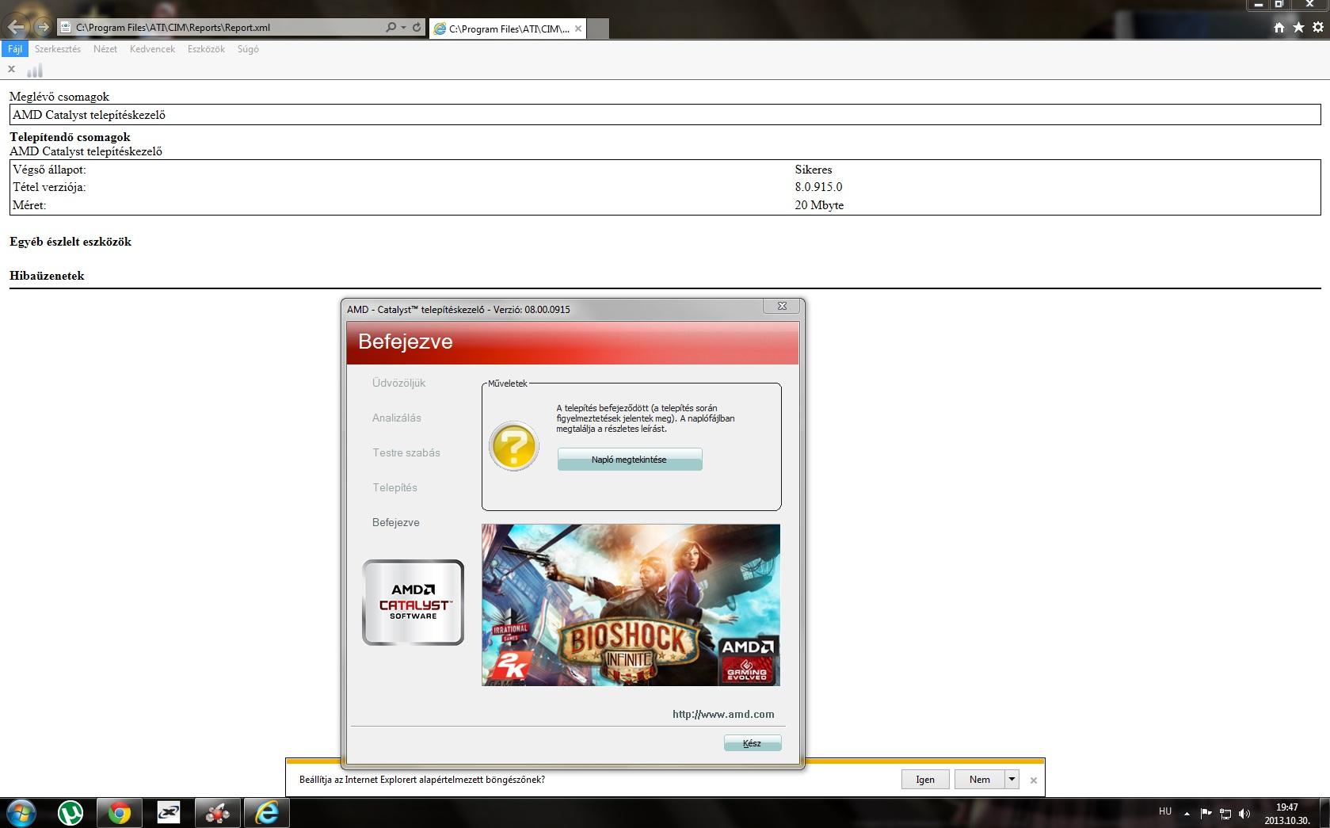Open the address bar autocomplete dropdown arrow
The width and height of the screenshot is (1330, 828).
pyautogui.click(x=404, y=27)
